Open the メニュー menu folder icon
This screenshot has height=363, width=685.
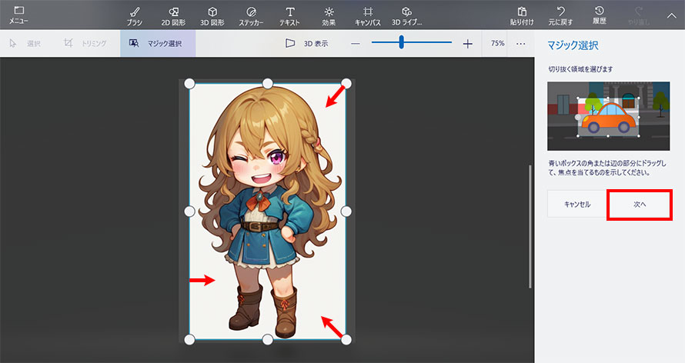pyautogui.click(x=18, y=10)
